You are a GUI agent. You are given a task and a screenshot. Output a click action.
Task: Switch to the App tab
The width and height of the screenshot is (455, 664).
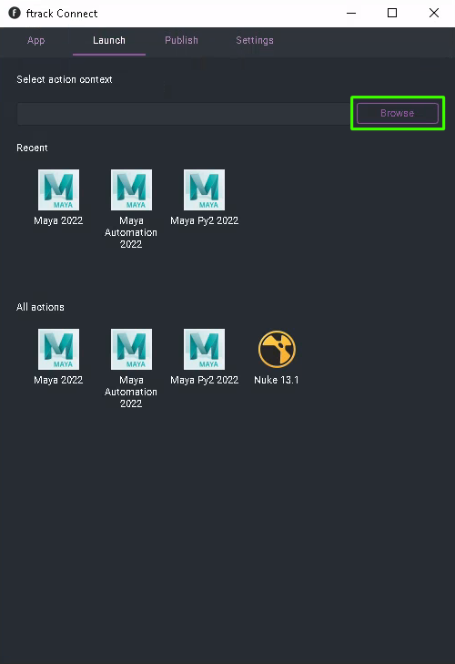[x=36, y=40]
